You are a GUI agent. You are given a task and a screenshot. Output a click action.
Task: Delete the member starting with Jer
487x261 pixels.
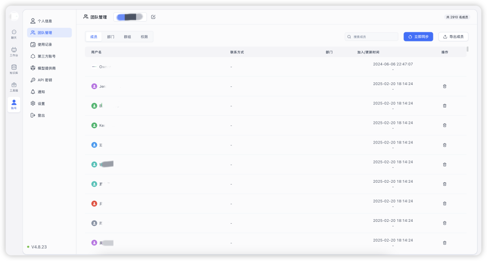[445, 86]
